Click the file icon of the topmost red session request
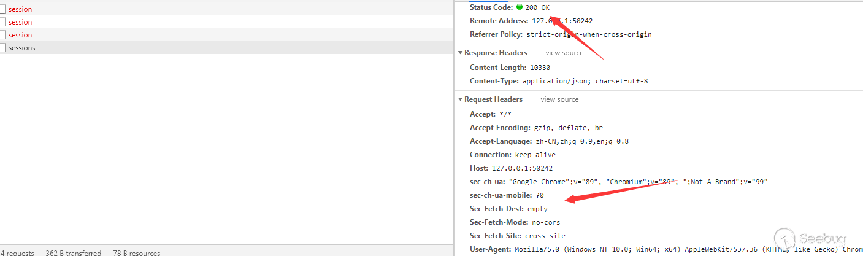This screenshot has height=256, width=863. pos(2,9)
